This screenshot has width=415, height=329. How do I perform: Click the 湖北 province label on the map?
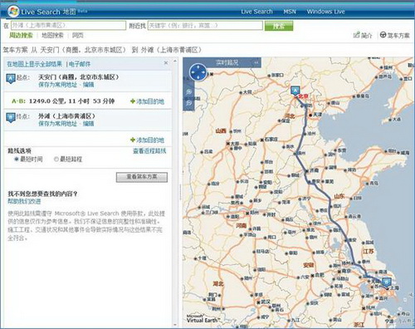218,284
